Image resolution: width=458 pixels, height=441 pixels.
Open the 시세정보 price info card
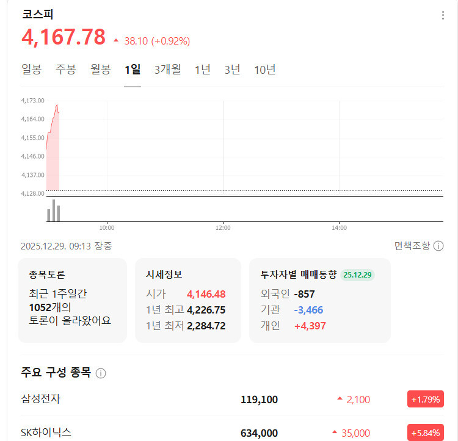point(187,300)
